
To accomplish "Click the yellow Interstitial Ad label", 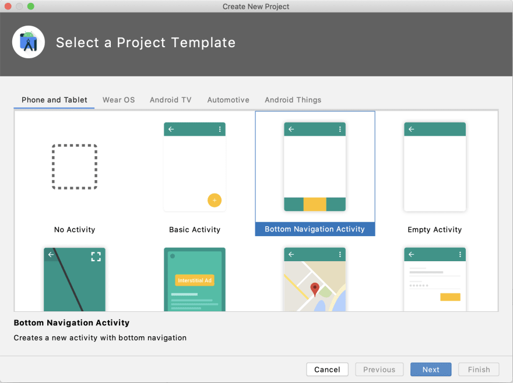I will pos(195,280).
